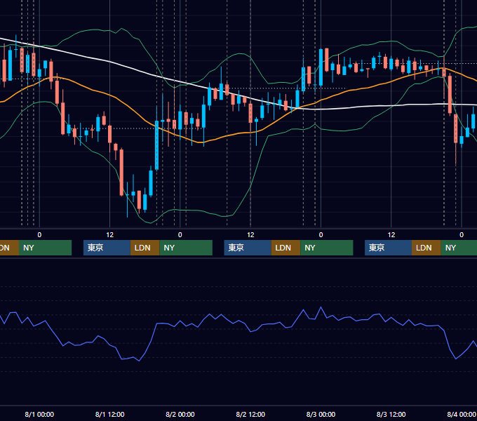Click hour marker 0 aligned with 8/2 00:00
This screenshot has width=477, height=421.
tap(180, 235)
